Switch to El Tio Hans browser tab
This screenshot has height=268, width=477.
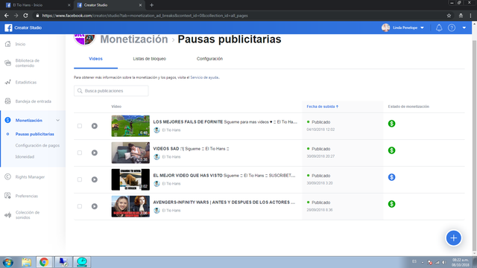(x=37, y=5)
